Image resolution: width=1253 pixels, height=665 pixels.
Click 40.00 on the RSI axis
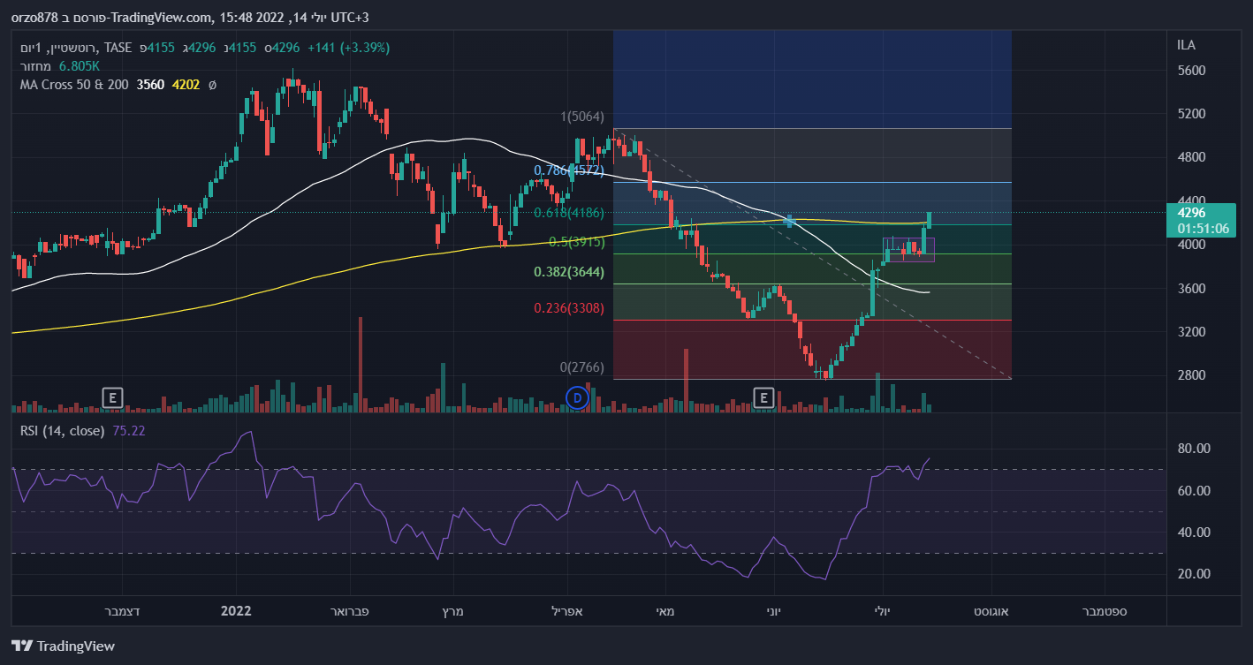tap(1193, 533)
